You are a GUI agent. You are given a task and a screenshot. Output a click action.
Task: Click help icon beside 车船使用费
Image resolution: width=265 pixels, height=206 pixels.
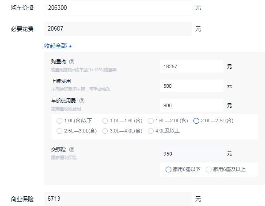[82, 101]
